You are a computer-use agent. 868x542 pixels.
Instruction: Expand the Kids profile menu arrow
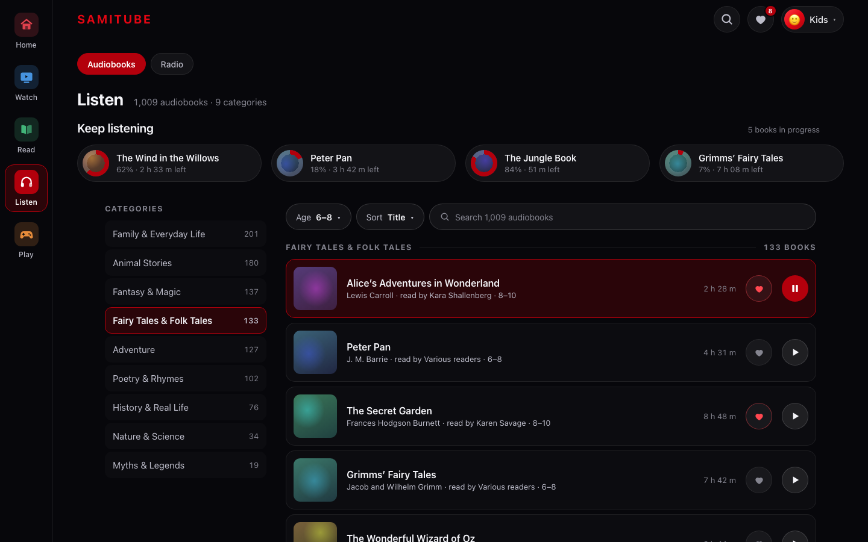pos(834,20)
